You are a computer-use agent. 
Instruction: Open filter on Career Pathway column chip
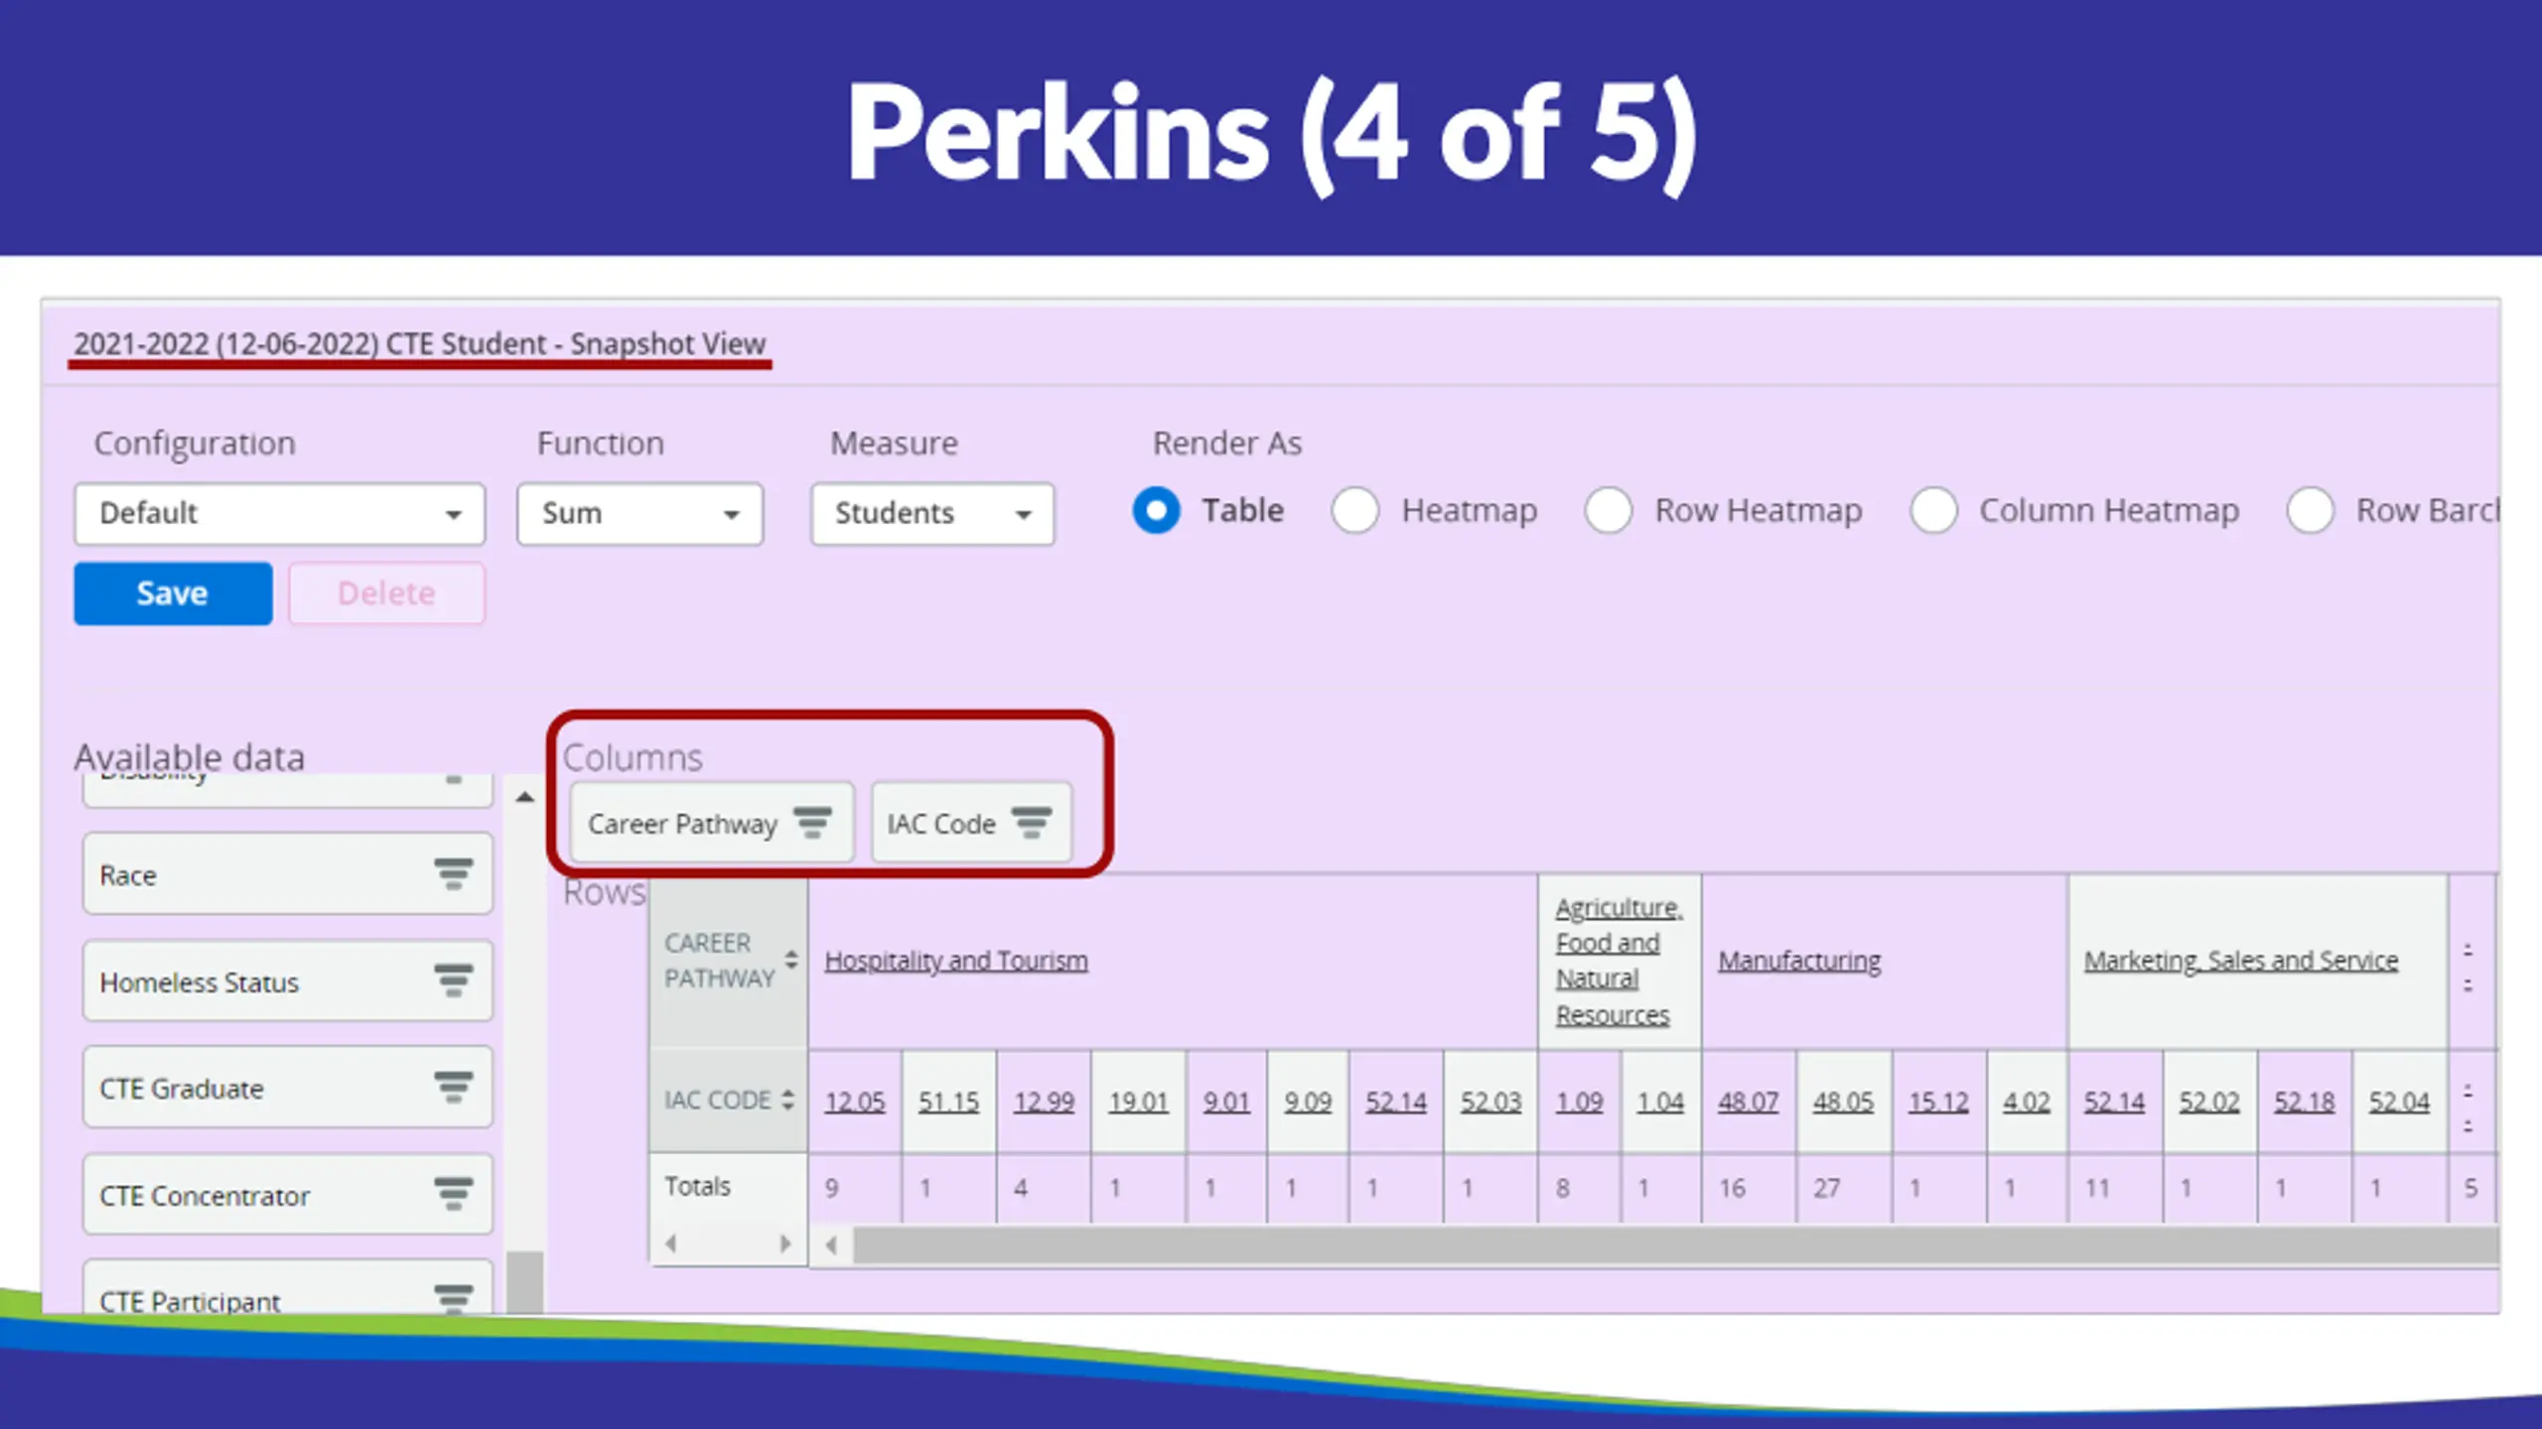click(x=812, y=823)
